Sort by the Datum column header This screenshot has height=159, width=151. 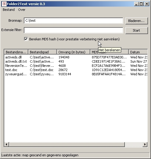pos(138,52)
